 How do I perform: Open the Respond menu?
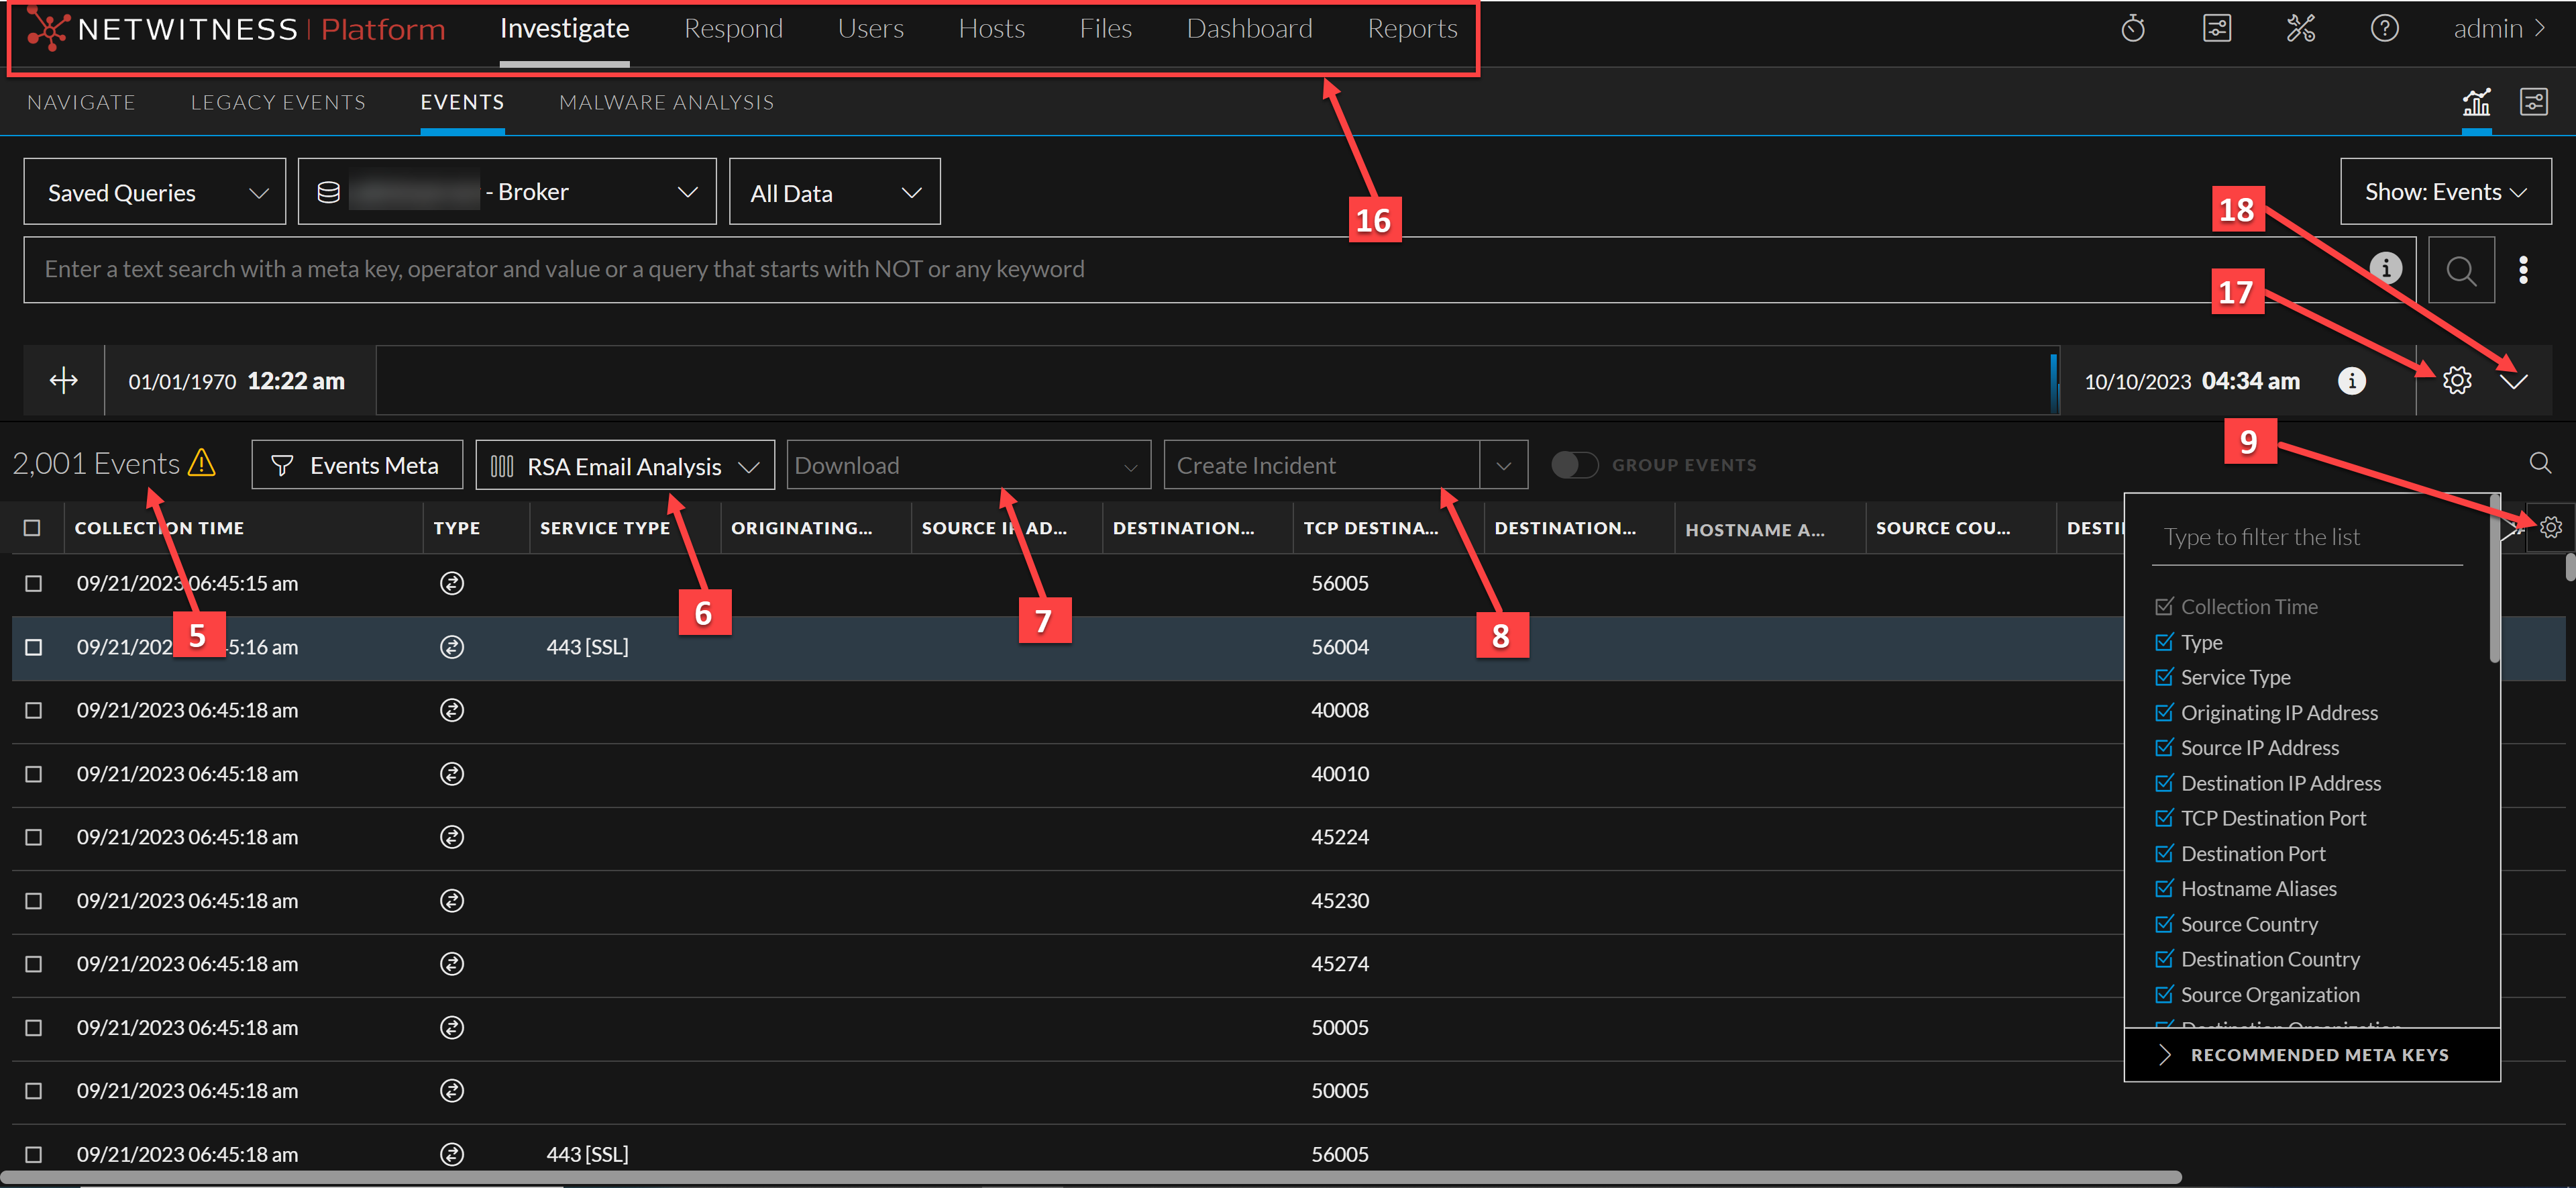point(733,29)
